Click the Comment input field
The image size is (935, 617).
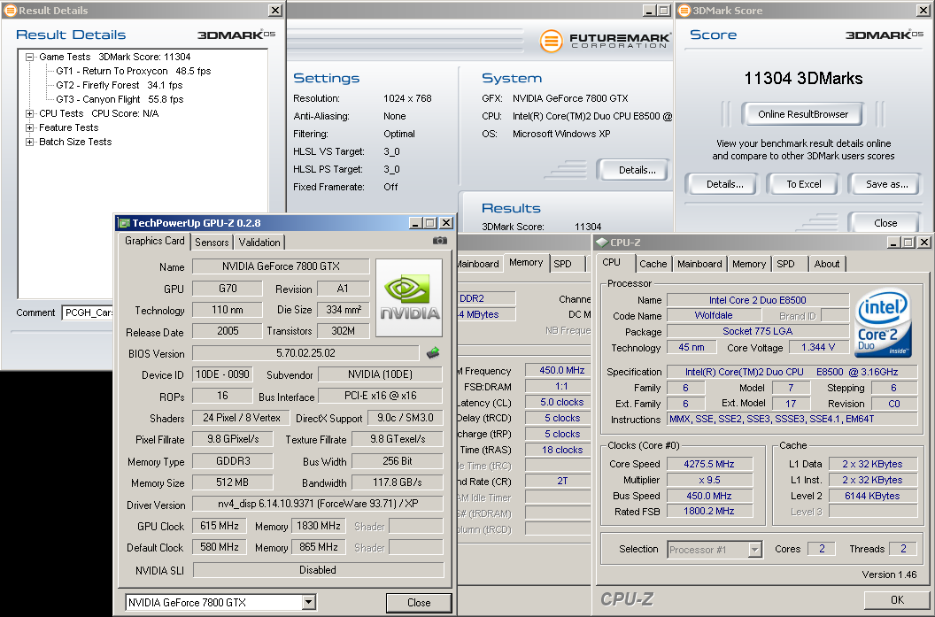[88, 312]
